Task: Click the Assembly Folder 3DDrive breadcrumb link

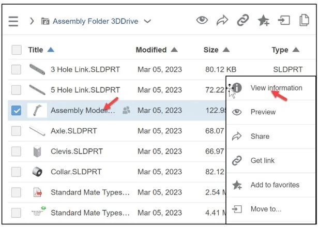Action: [96, 21]
